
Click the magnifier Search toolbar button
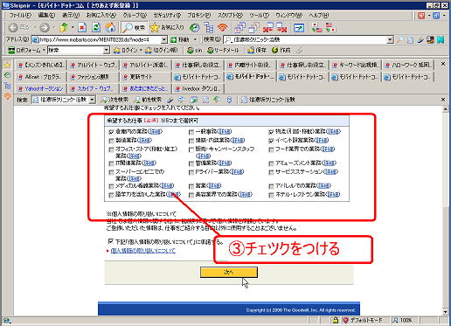tap(134, 28)
